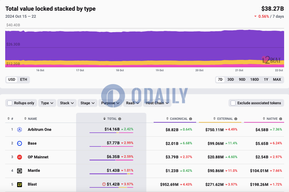Select the 90D time range
289x192 pixels.
pos(242,79)
